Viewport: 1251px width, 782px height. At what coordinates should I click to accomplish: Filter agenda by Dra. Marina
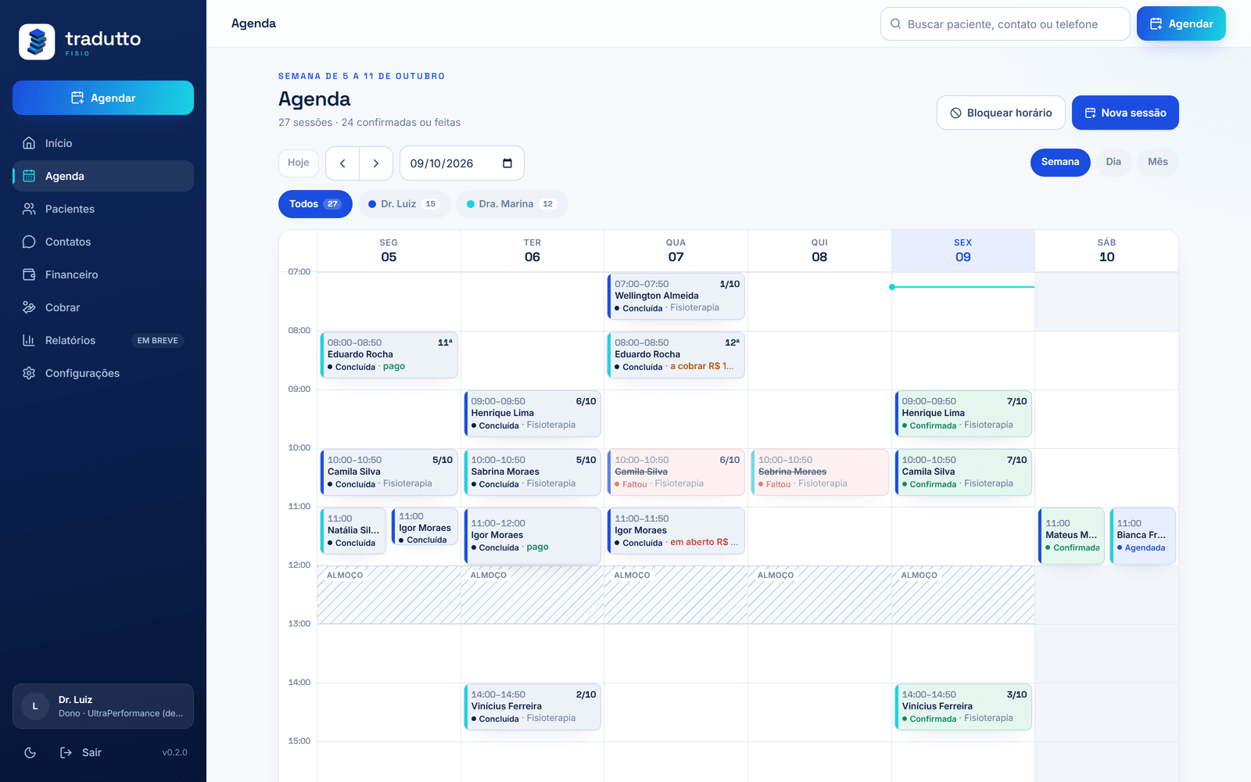coord(511,204)
